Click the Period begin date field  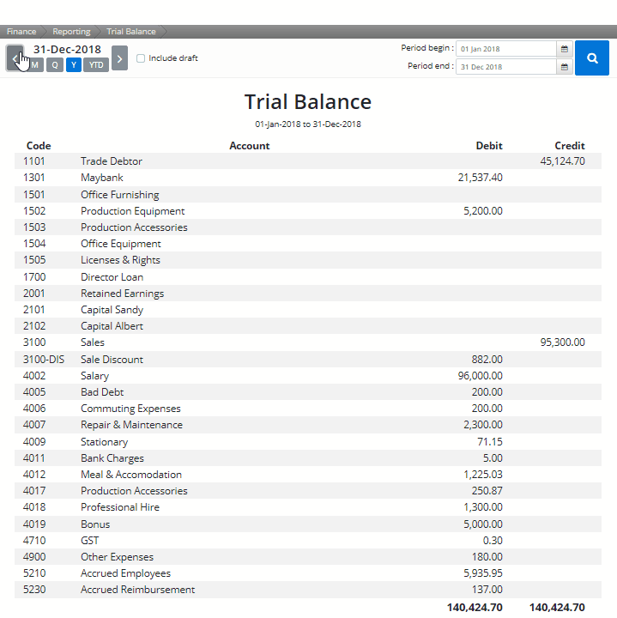[506, 49]
